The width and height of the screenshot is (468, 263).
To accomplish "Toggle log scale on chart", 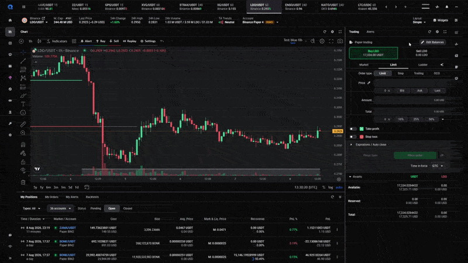I will [x=331, y=187].
